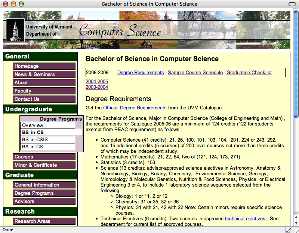299x233 pixels.
Task: Click the Degree Programs submenu heading
Action: tap(61, 119)
